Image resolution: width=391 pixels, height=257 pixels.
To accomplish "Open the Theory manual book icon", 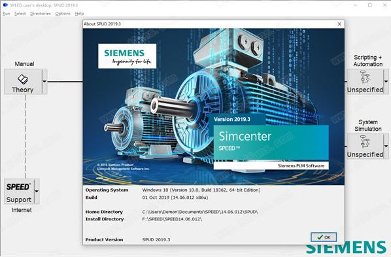I will click(x=23, y=79).
